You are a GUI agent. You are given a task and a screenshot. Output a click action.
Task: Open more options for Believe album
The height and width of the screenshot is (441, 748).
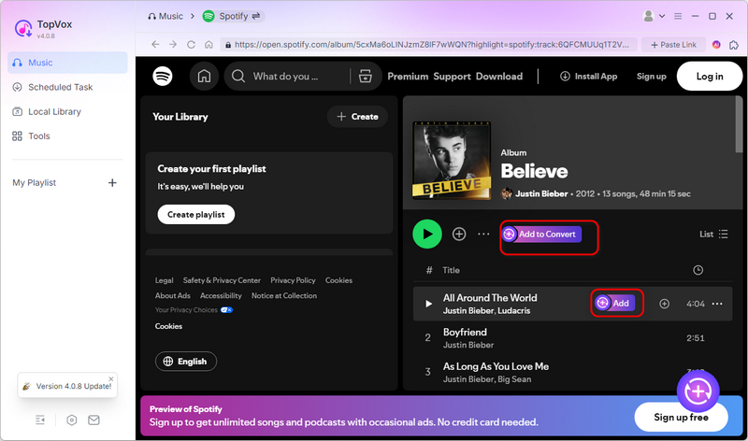(483, 235)
